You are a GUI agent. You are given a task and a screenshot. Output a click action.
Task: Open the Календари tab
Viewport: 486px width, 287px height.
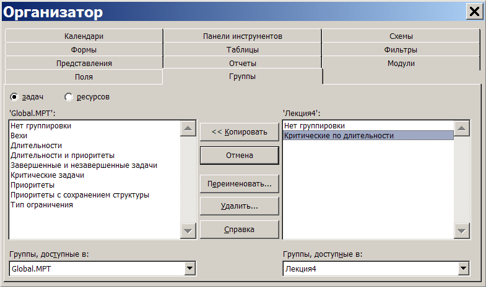coord(84,36)
